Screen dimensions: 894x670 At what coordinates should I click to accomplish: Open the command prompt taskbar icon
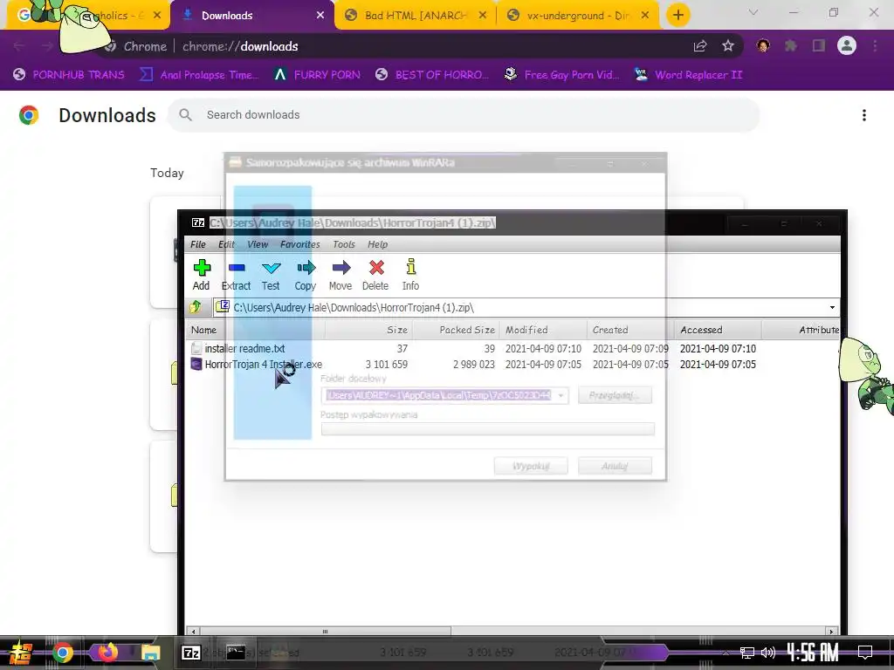(236, 653)
